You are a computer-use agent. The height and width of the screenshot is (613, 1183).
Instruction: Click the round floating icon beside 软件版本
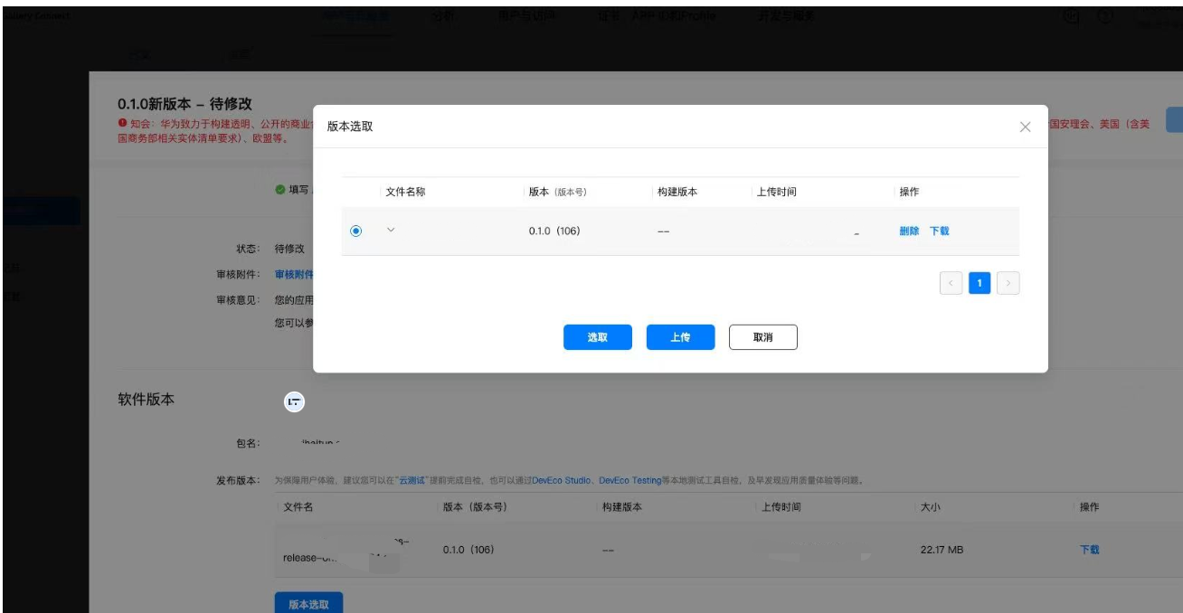coord(295,403)
